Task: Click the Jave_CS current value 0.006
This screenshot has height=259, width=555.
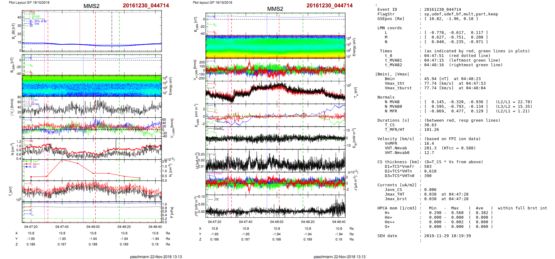Action: tap(430, 190)
